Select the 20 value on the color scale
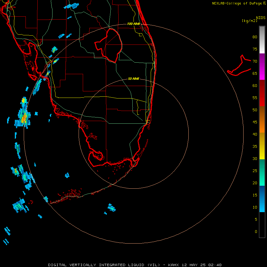Viewport: 267px width, 267px height. click(255, 183)
